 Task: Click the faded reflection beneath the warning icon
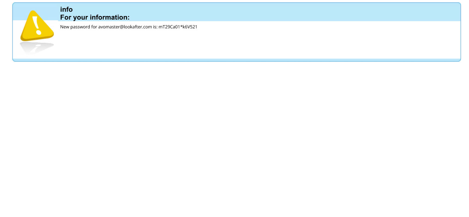[36, 48]
